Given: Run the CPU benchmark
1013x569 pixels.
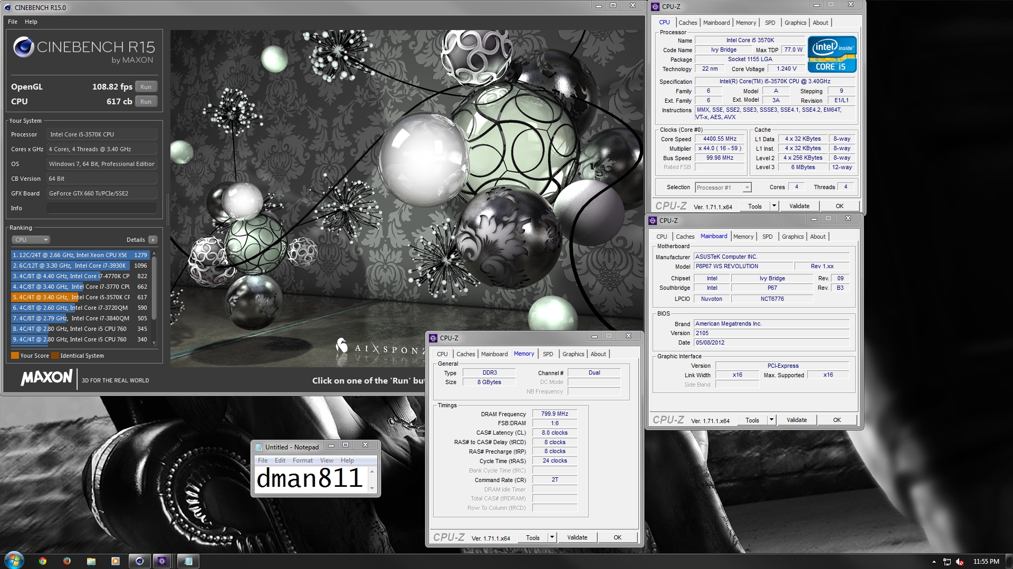Looking at the screenshot, I should (146, 102).
